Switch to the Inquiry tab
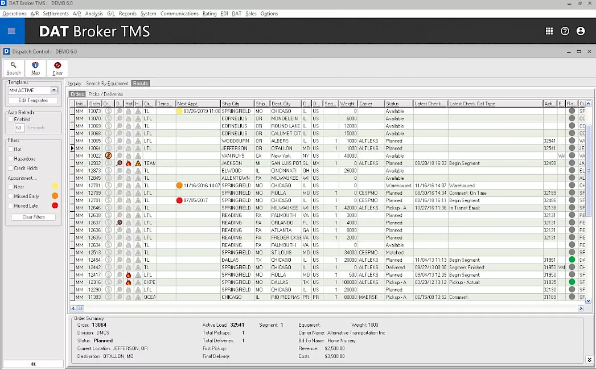 pyautogui.click(x=75, y=84)
